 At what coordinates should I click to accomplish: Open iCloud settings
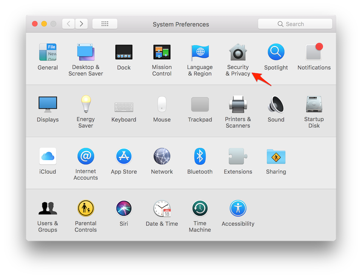48,156
